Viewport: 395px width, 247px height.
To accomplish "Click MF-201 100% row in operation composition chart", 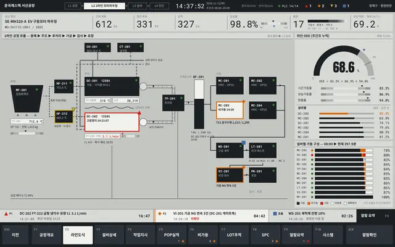I will point(344,197).
